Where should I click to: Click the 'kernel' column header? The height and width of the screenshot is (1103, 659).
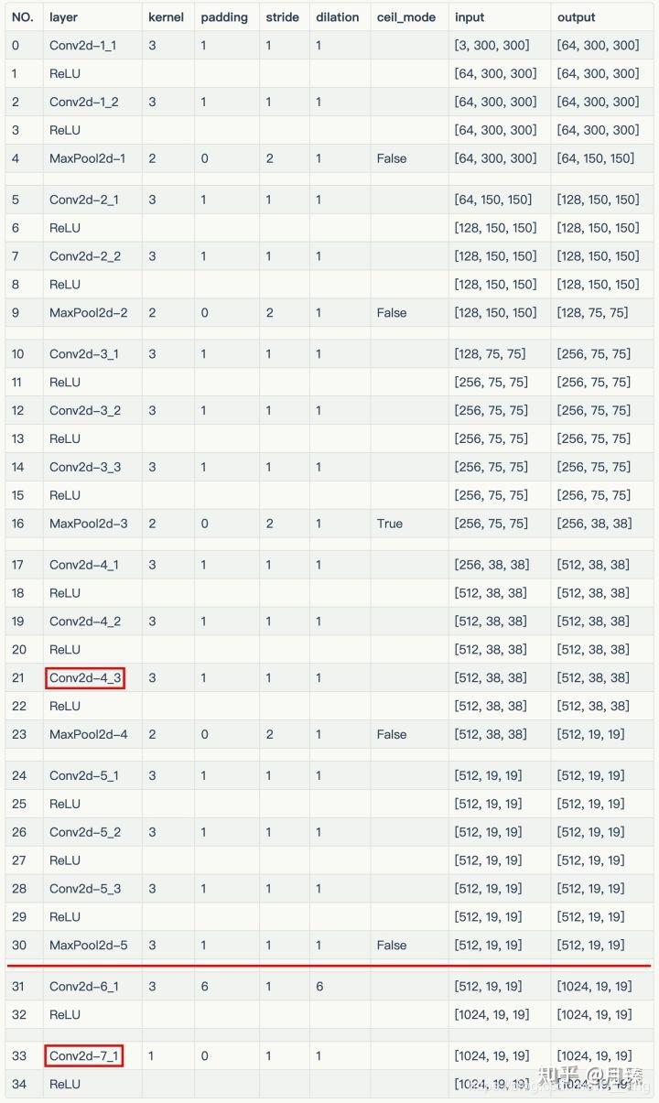pos(166,17)
